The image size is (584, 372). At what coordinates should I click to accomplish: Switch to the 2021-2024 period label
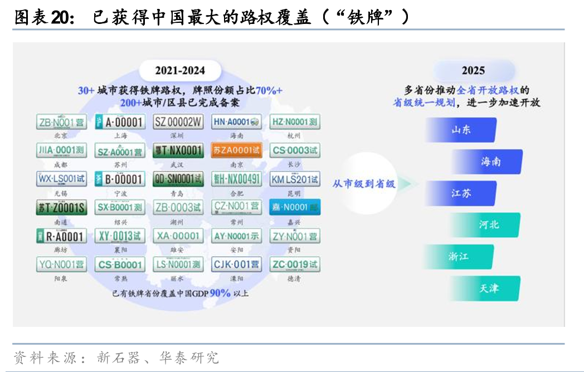[x=179, y=71]
